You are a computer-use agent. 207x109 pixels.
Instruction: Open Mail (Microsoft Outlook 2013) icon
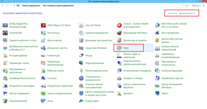click(x=157, y=25)
